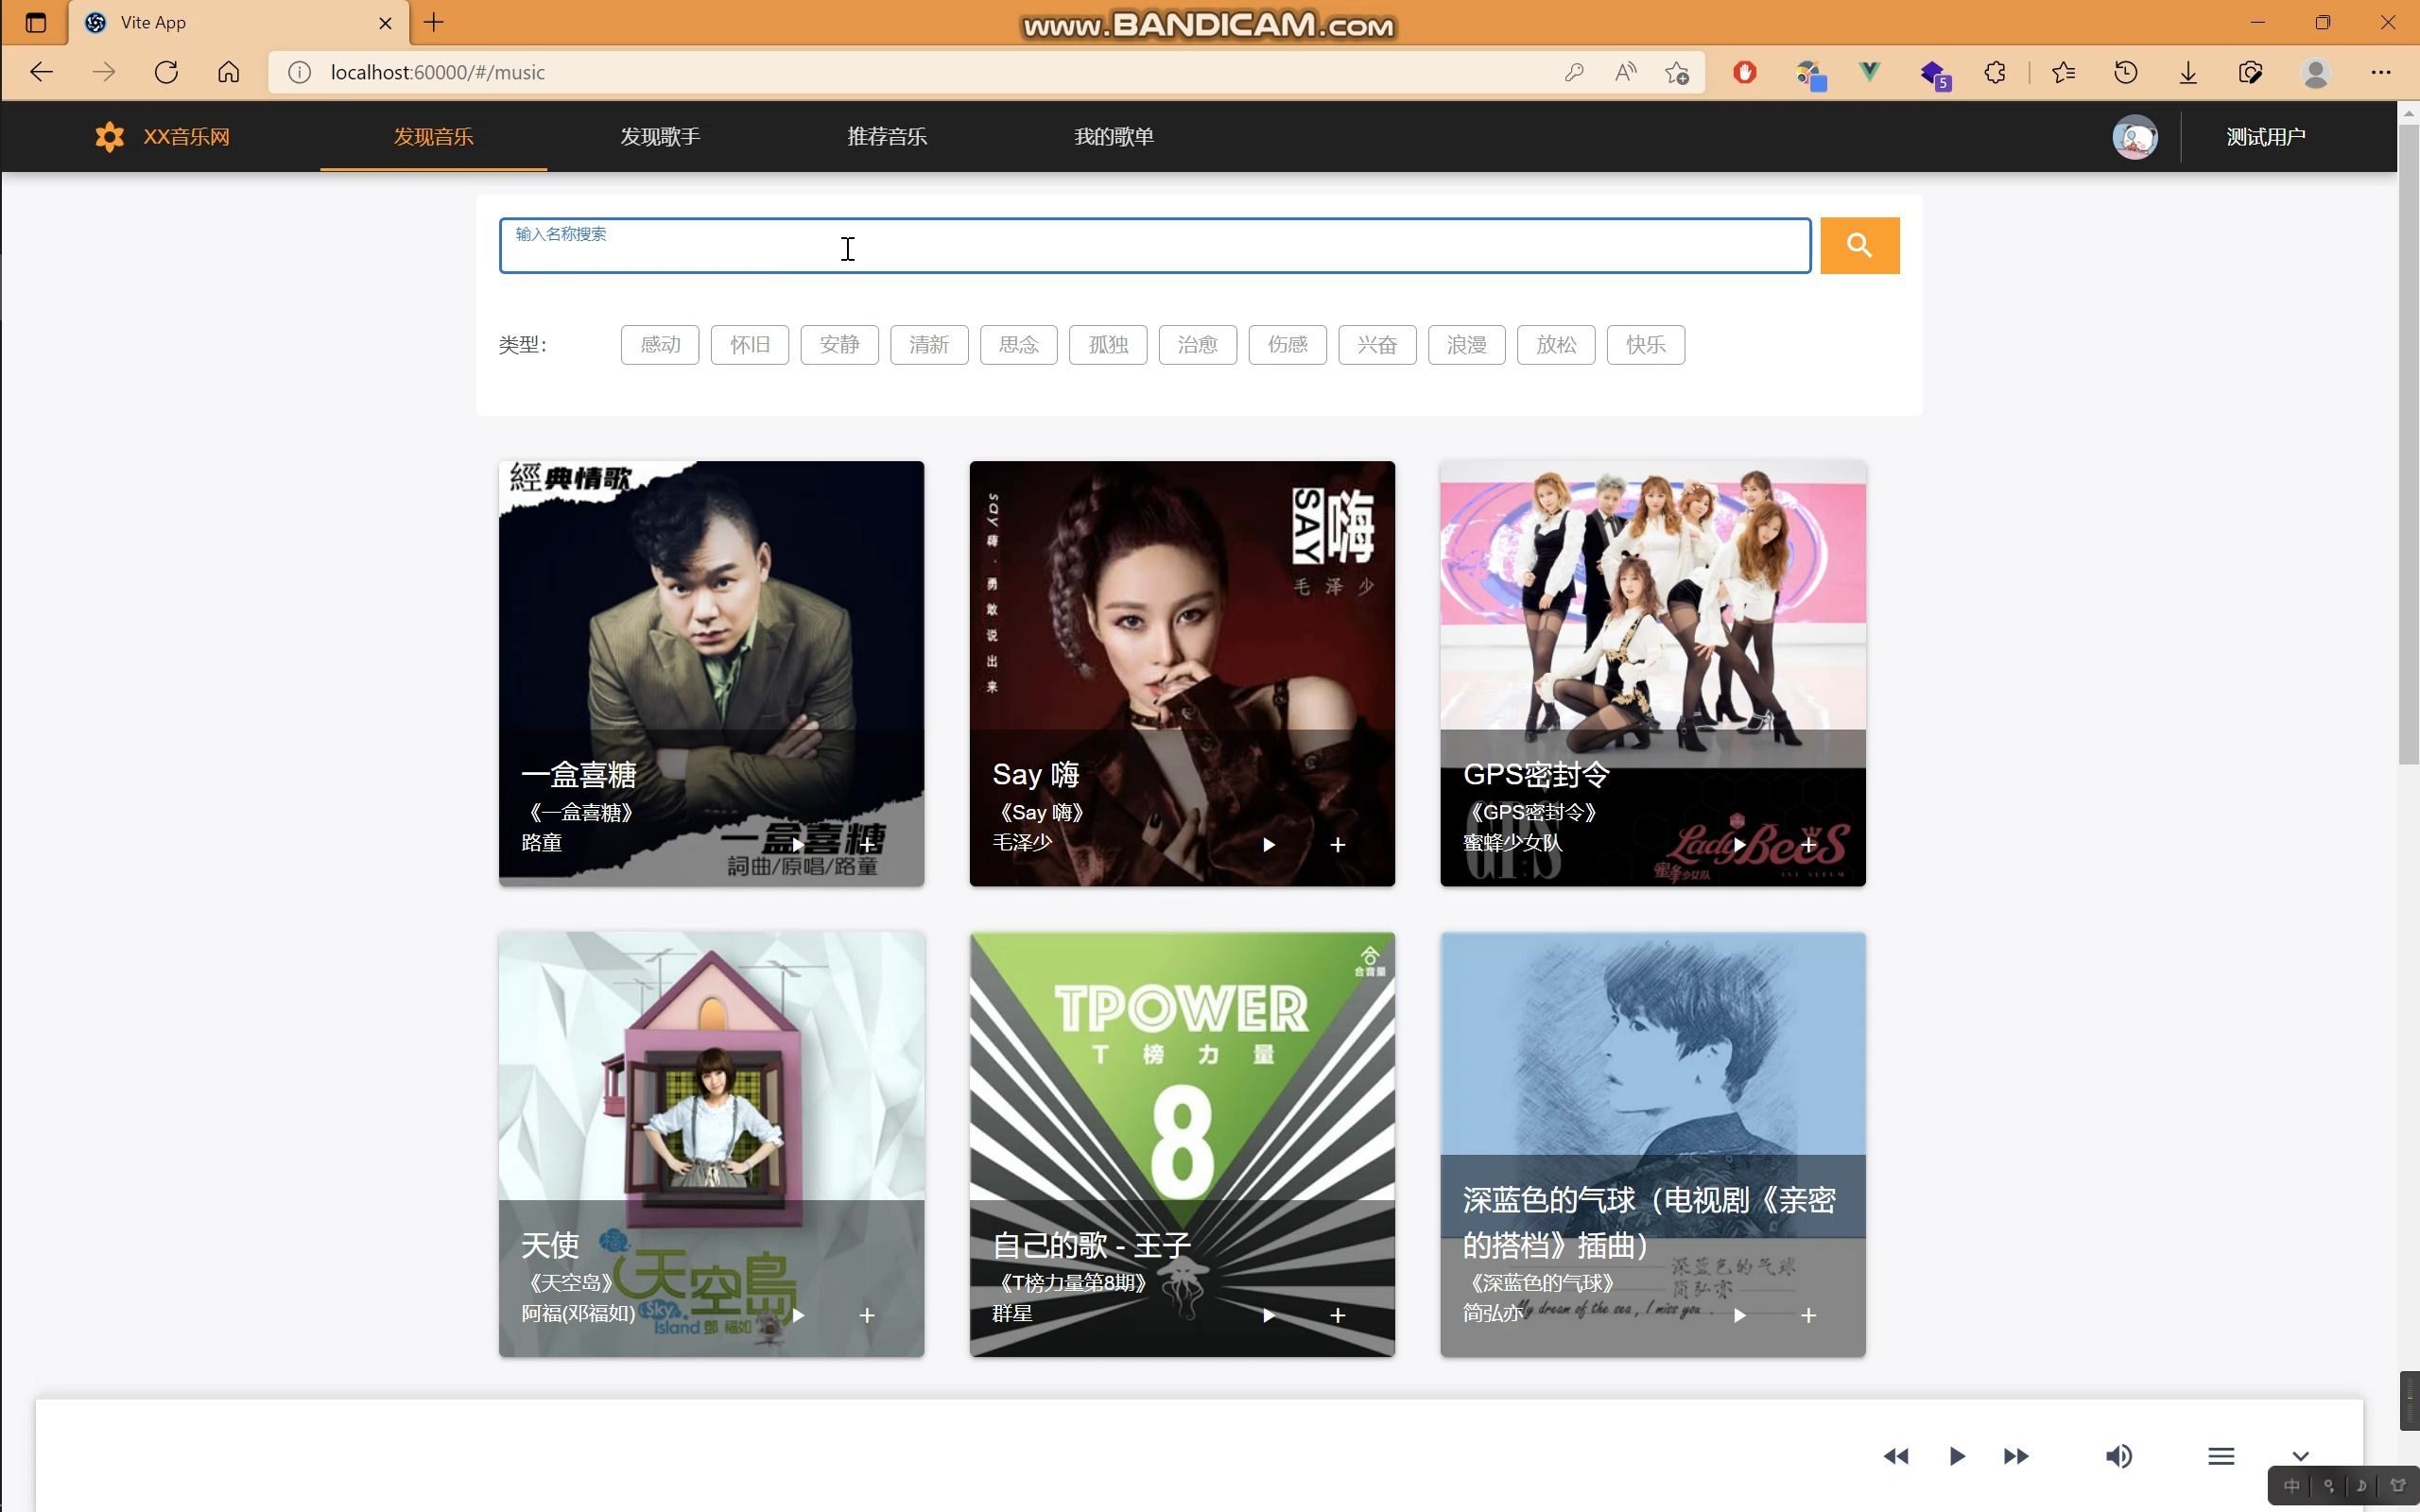Switch to the 我的歌单 tab
Screen dimensions: 2420x1512
[1114, 136]
